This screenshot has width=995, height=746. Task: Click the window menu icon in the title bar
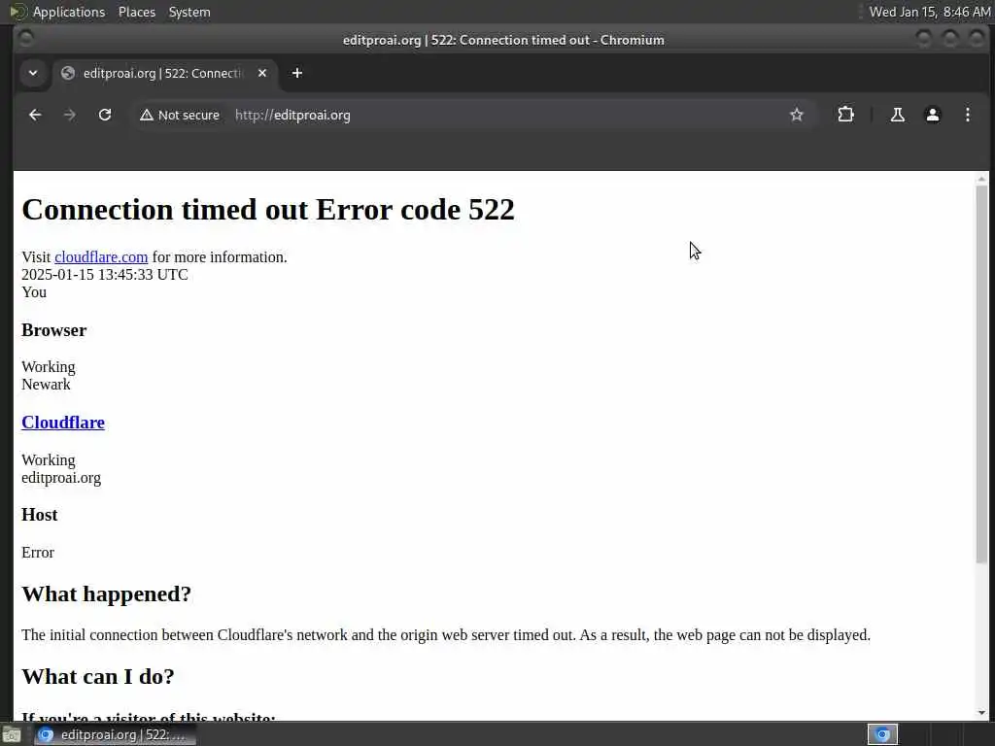point(26,39)
